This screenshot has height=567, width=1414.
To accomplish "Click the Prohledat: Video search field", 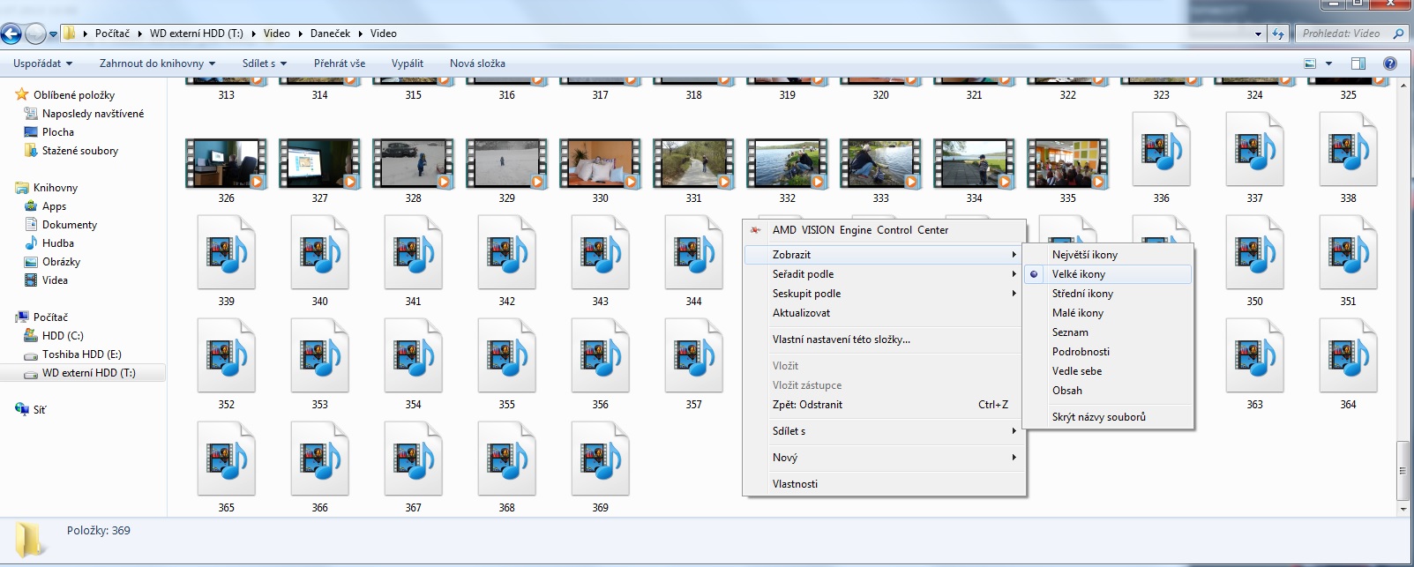I will click(x=1343, y=34).
